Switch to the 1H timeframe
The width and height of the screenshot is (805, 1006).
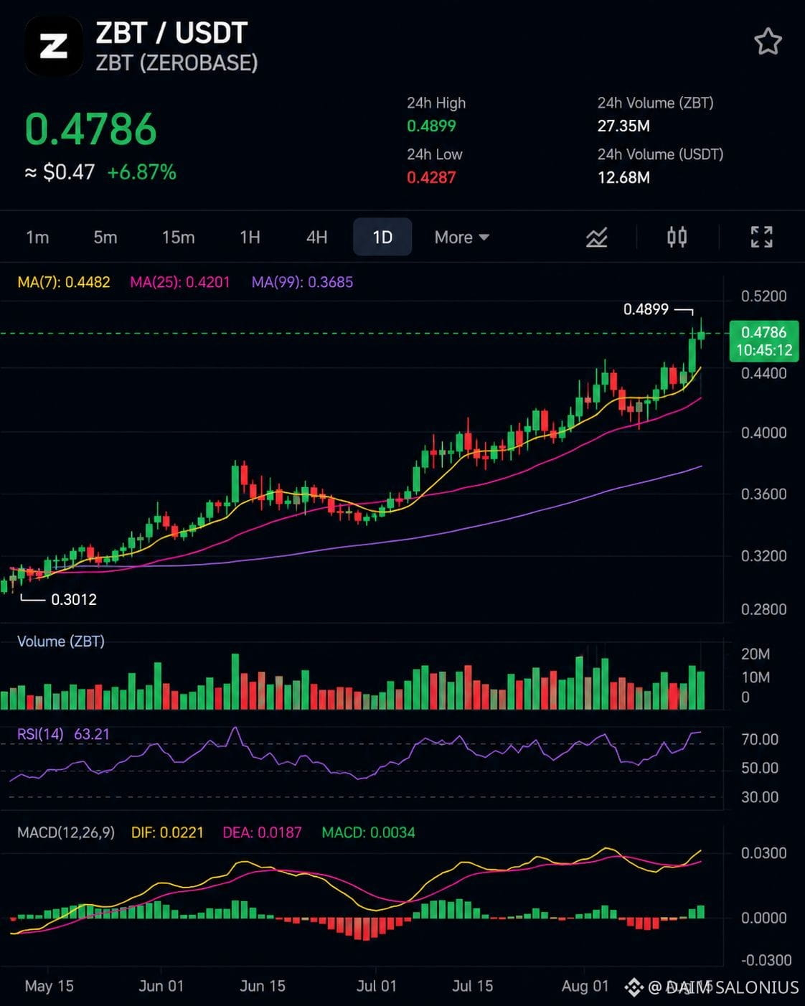click(250, 238)
